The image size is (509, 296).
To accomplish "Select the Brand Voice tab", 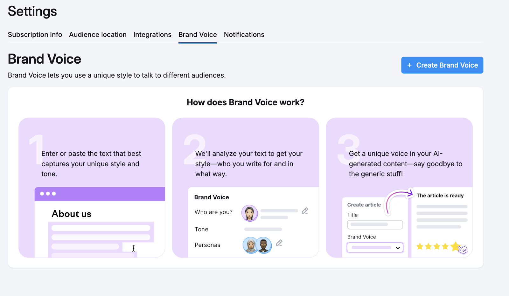I will tap(198, 35).
